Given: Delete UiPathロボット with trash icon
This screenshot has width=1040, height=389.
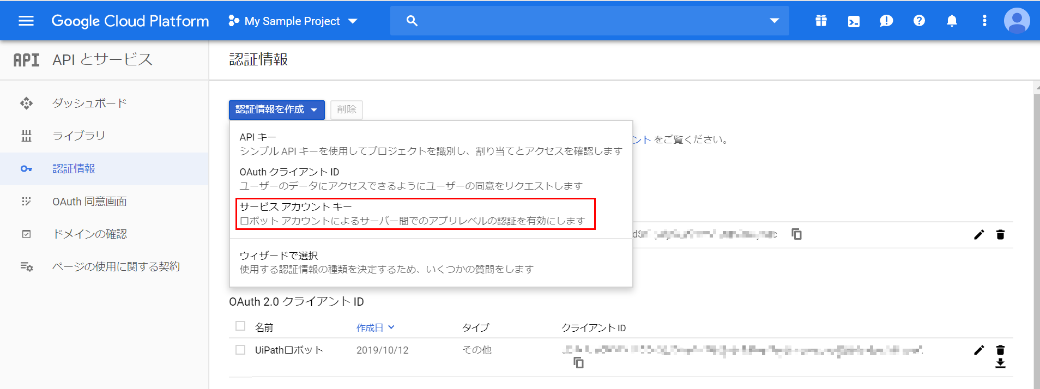Looking at the screenshot, I should pos(1000,350).
